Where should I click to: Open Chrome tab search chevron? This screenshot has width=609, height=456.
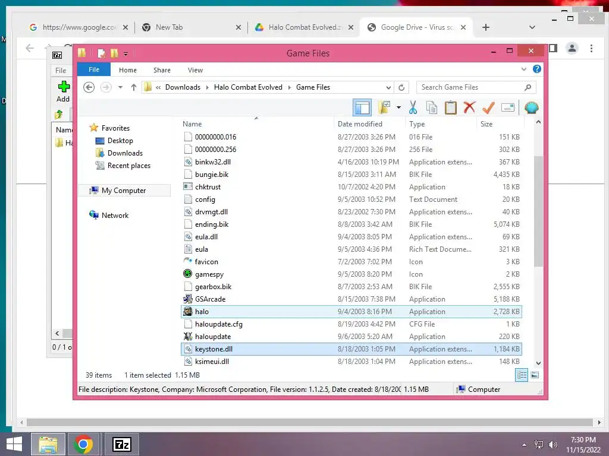coord(532,27)
